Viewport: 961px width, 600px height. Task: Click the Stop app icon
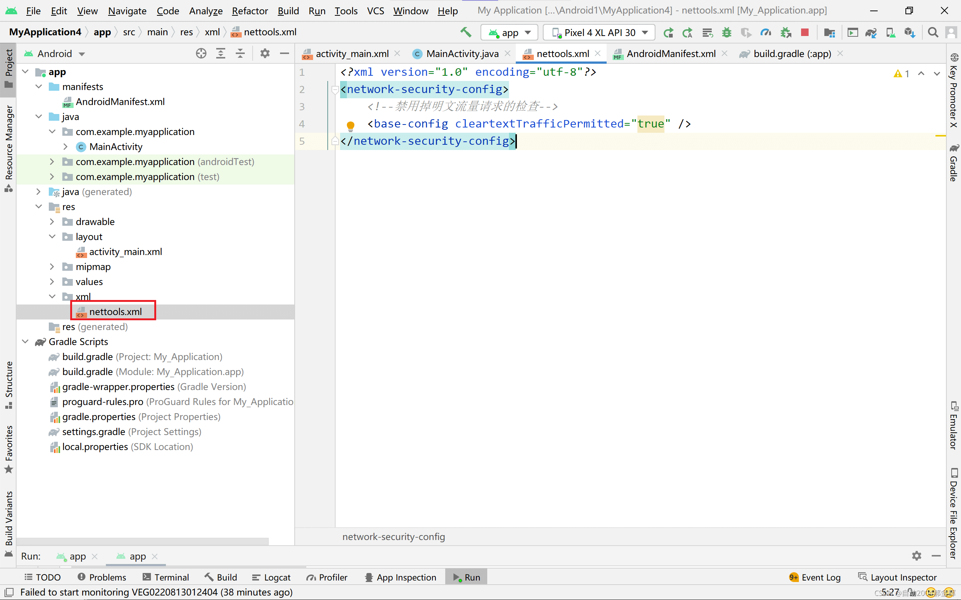click(x=804, y=32)
